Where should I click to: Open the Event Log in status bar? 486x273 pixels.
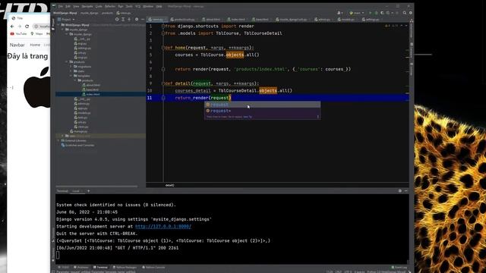point(399,267)
